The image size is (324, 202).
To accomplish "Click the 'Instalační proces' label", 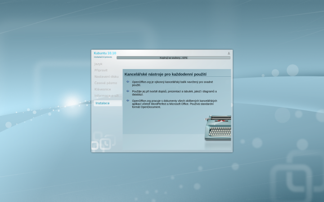I will [103, 57].
